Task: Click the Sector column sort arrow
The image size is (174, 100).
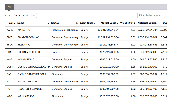Action: coord(77,23)
